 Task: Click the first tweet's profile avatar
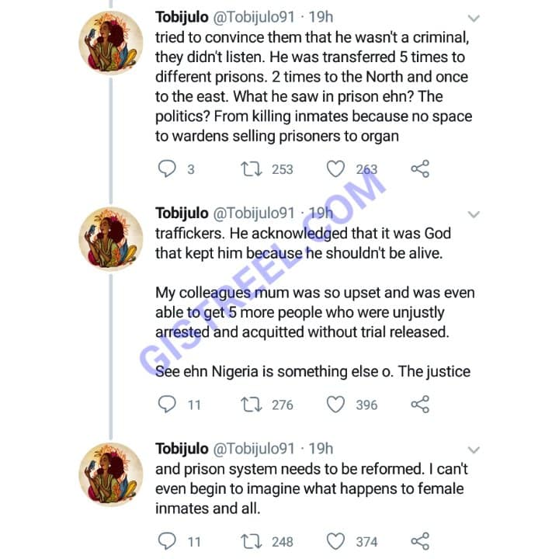pos(113,43)
